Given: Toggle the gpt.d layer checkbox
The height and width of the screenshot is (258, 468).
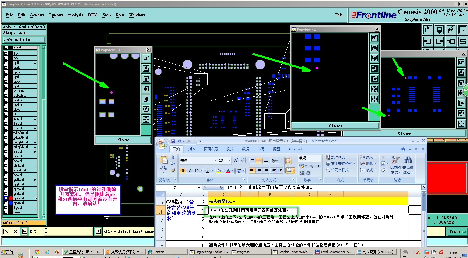Looking at the screenshot, I should (x=6, y=203).
